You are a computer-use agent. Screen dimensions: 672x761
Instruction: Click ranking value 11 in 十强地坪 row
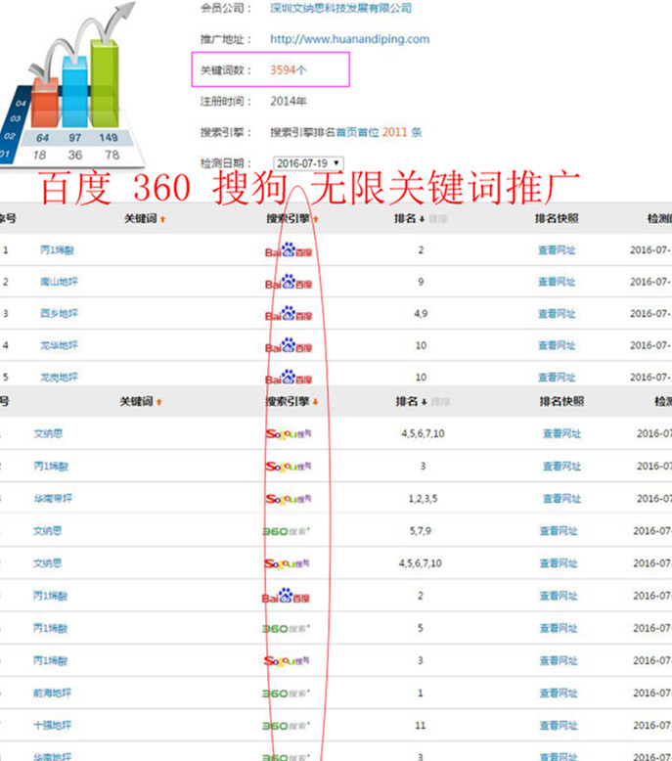click(421, 726)
